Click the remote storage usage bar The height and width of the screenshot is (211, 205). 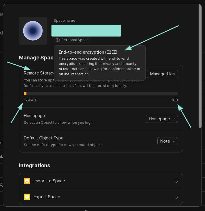point(101,94)
